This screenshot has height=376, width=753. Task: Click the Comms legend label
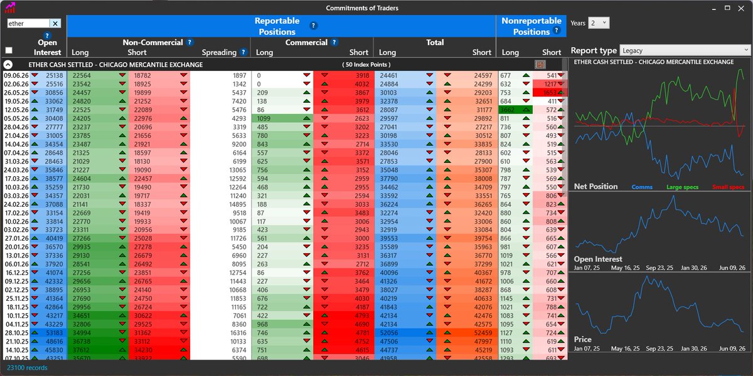pos(642,187)
